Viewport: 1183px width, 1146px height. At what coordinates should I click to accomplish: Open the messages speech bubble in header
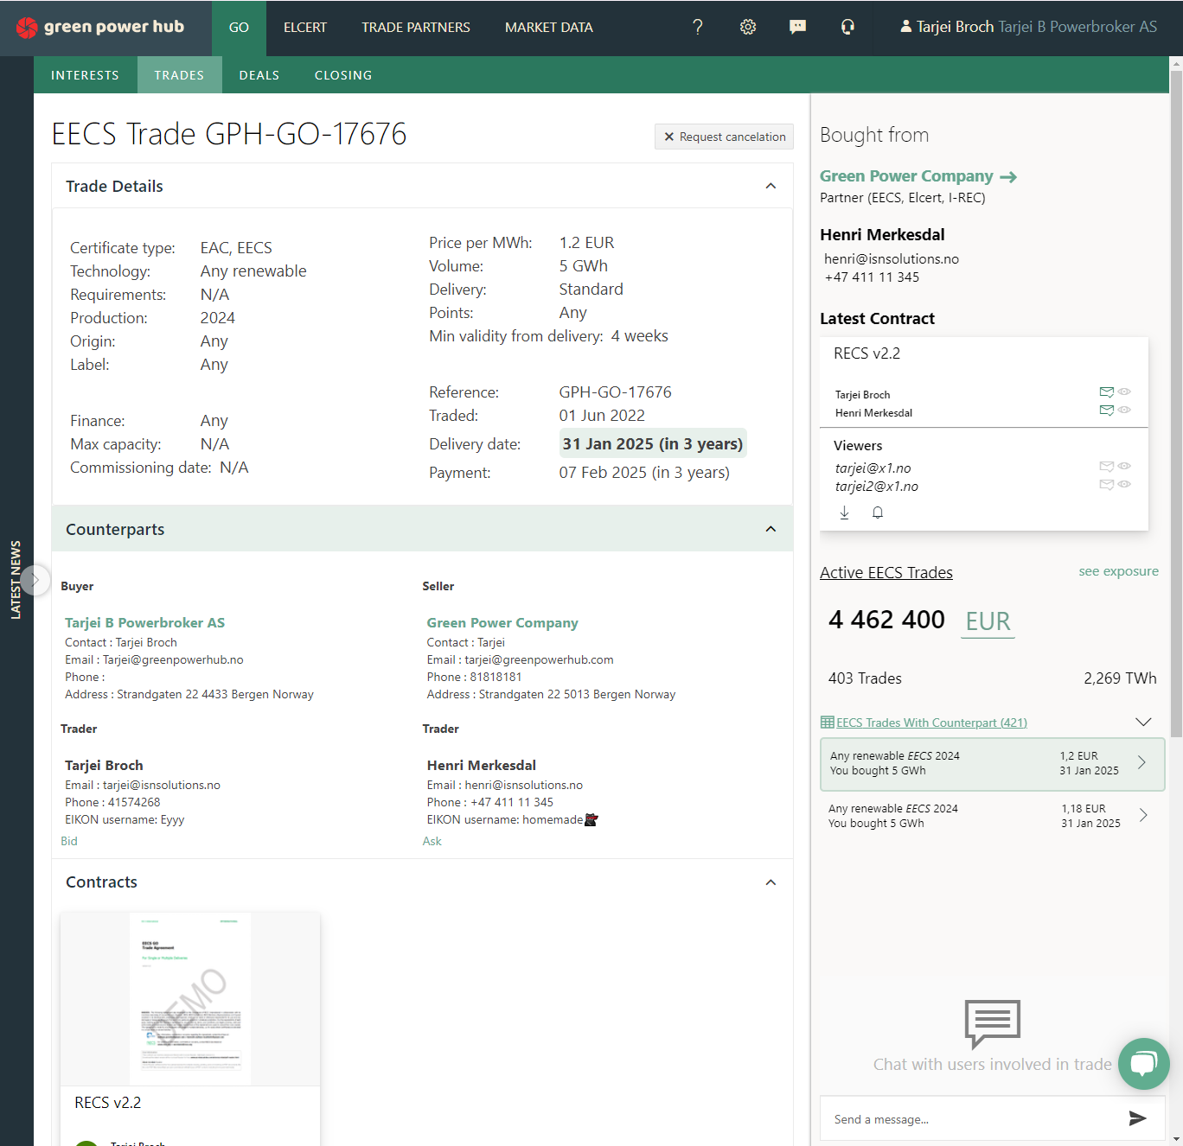click(797, 28)
